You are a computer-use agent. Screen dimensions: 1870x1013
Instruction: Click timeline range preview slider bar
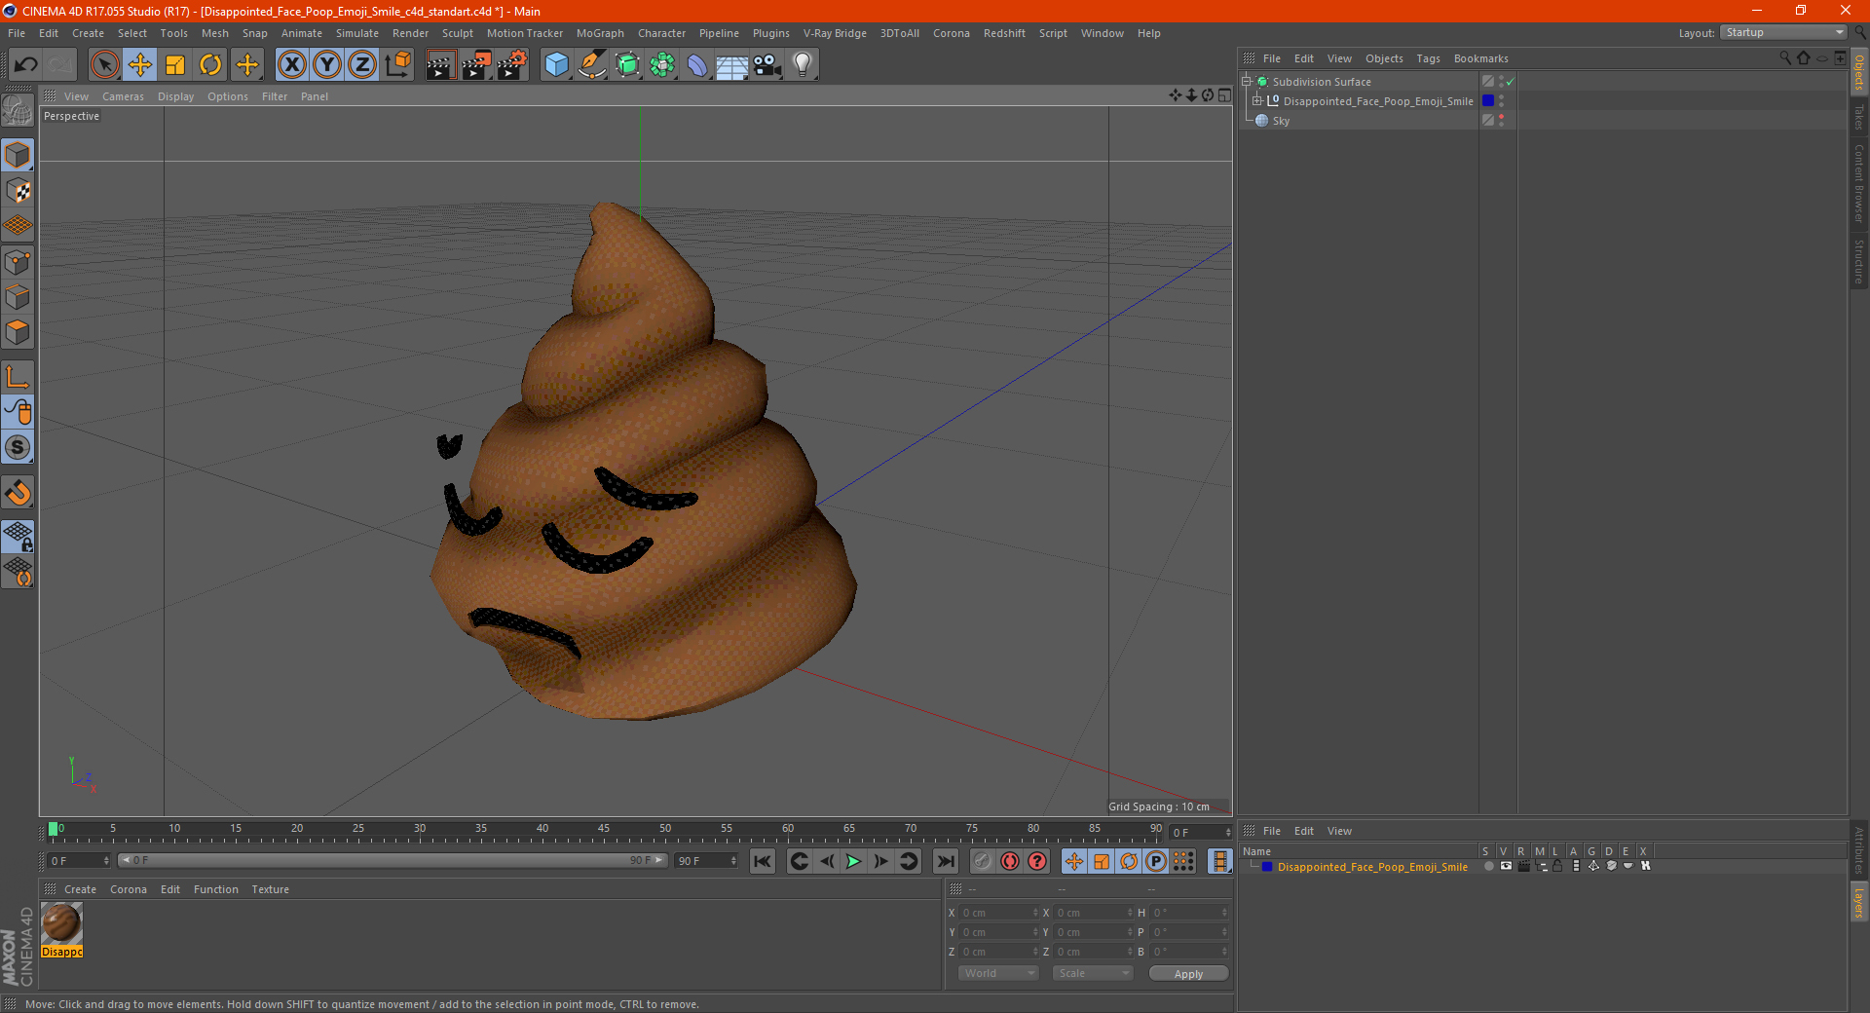click(x=392, y=860)
